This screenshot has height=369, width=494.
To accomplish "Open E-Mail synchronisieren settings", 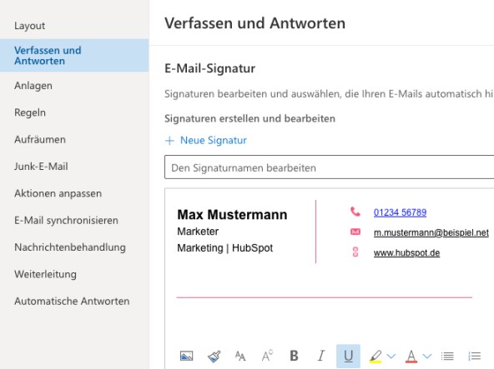I will click(66, 220).
